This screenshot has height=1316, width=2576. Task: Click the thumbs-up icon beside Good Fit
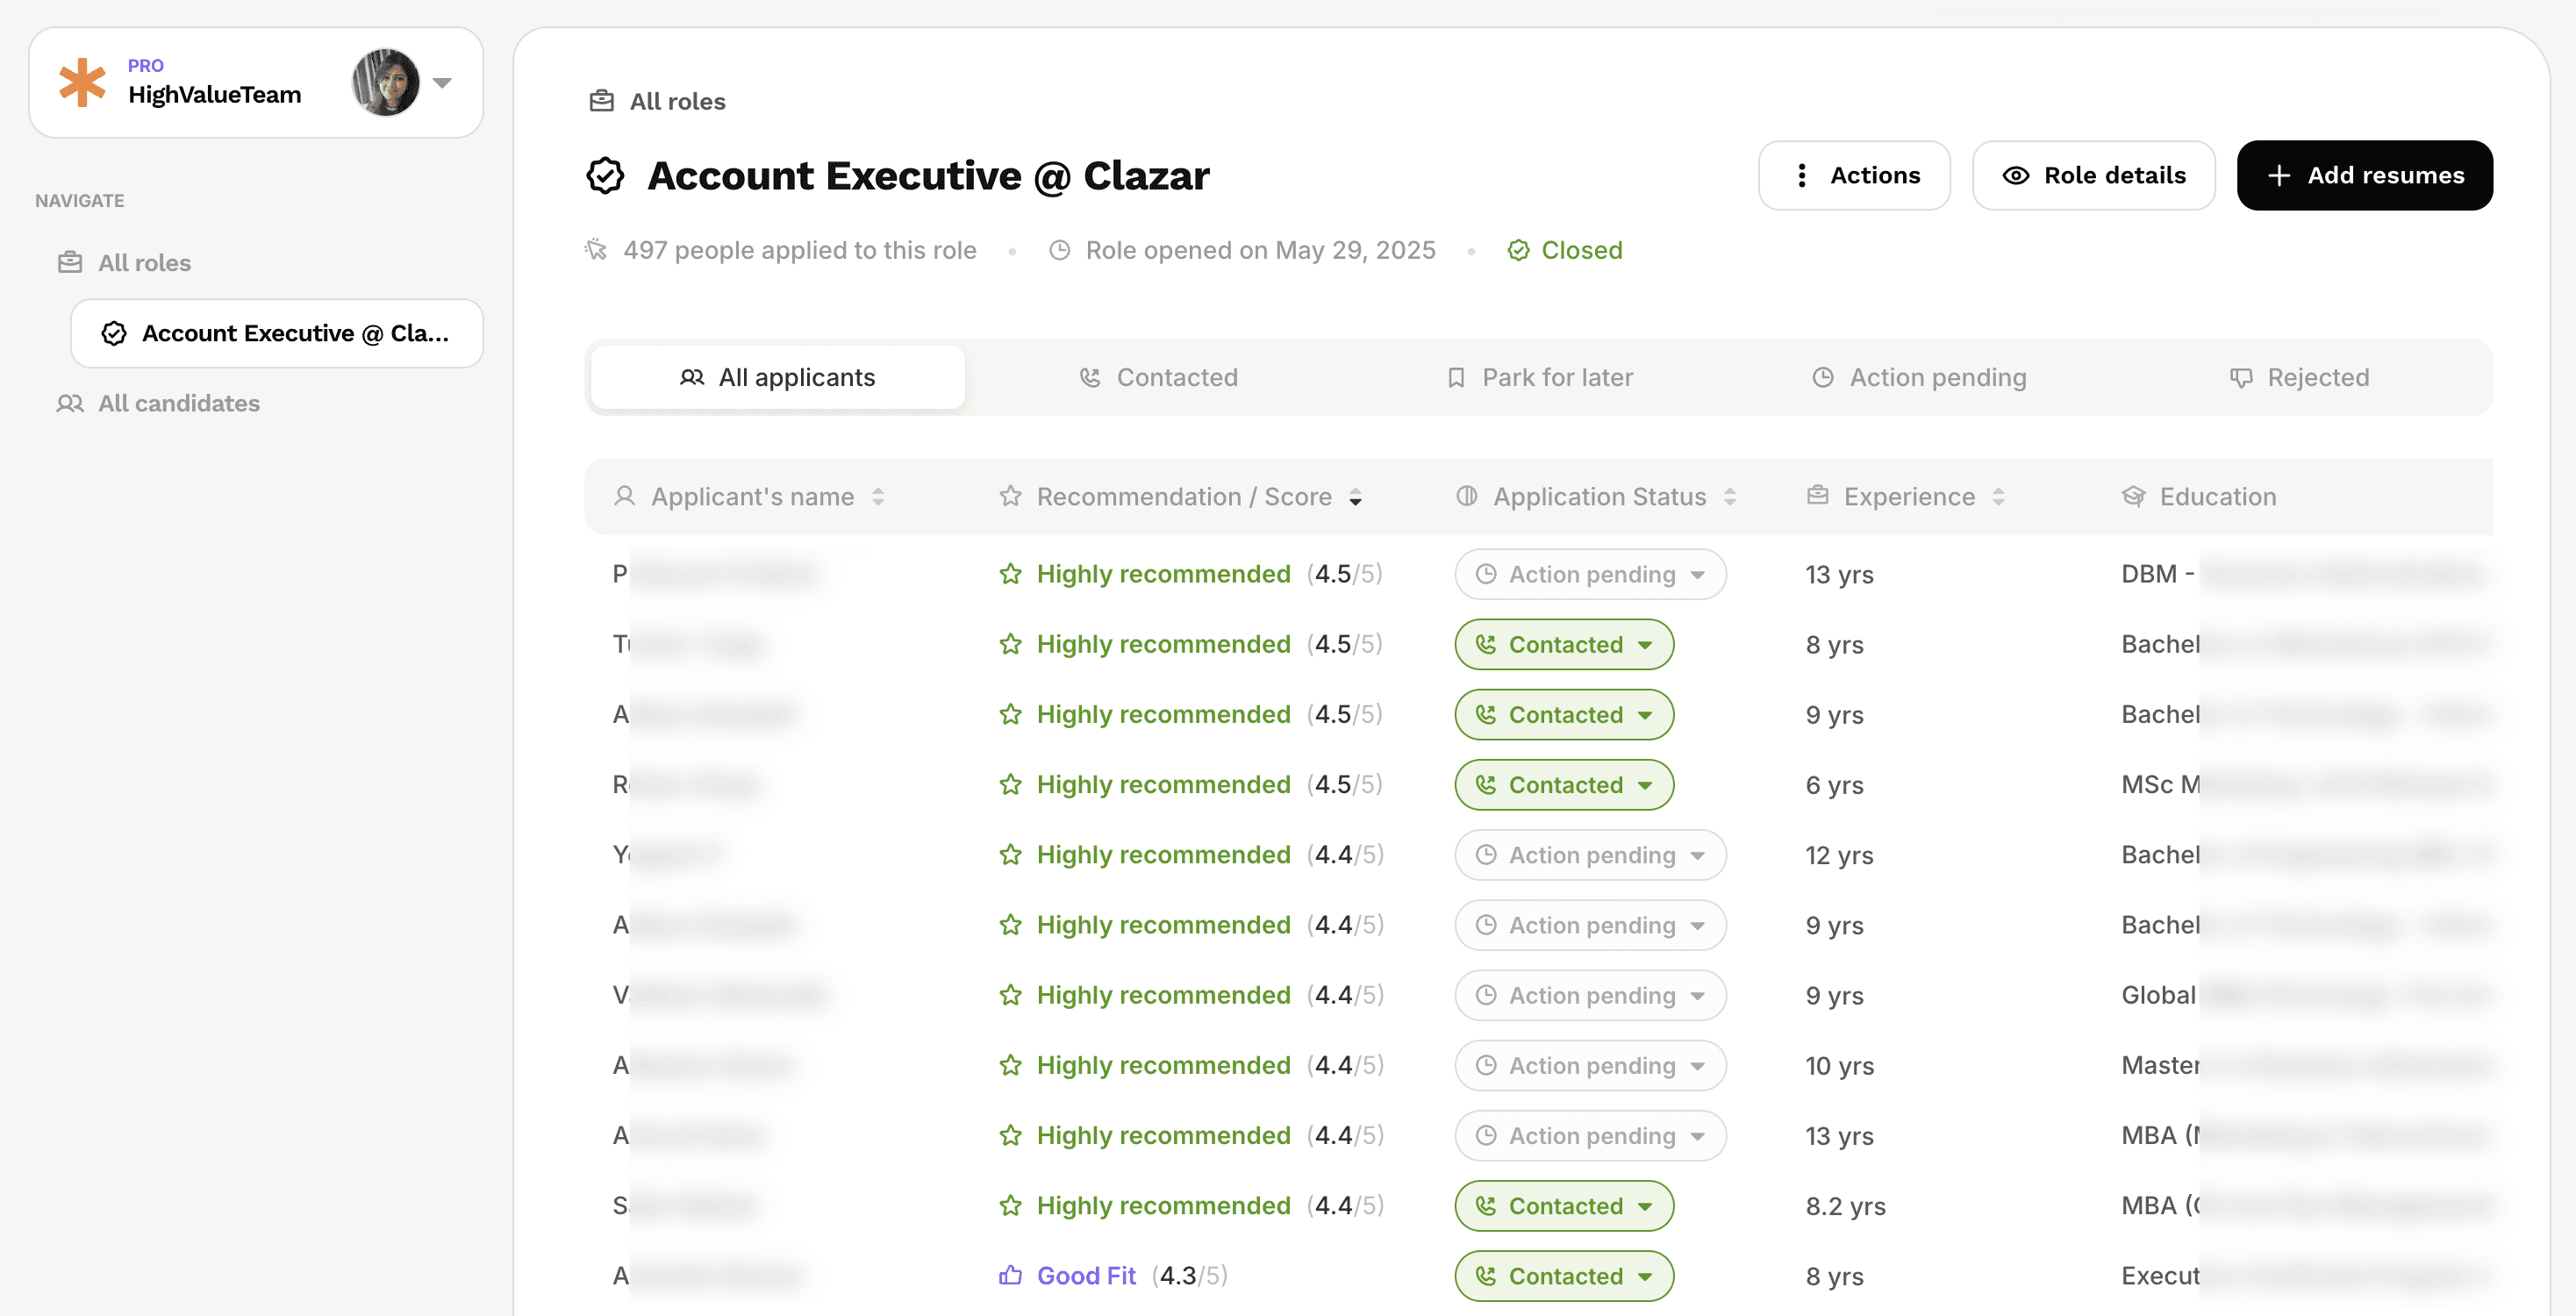click(x=1011, y=1275)
